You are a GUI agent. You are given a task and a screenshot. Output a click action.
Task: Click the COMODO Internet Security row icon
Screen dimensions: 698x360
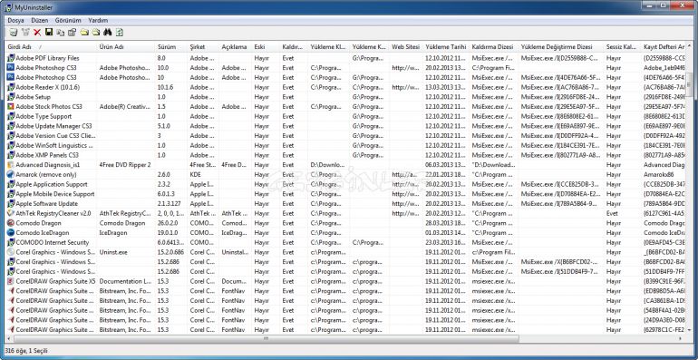point(11,242)
